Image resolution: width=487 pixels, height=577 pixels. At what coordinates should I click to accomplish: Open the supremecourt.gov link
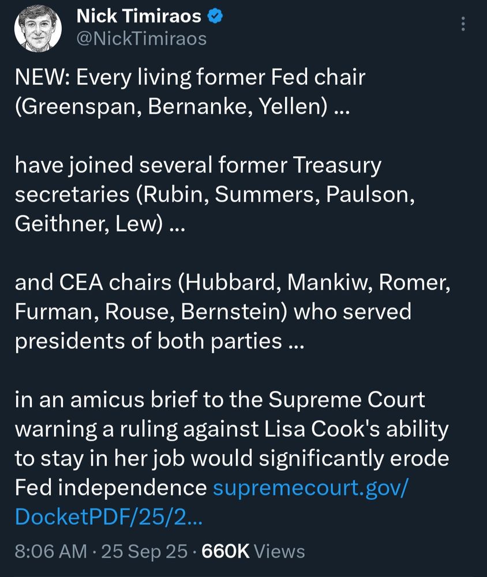pyautogui.click(x=311, y=488)
